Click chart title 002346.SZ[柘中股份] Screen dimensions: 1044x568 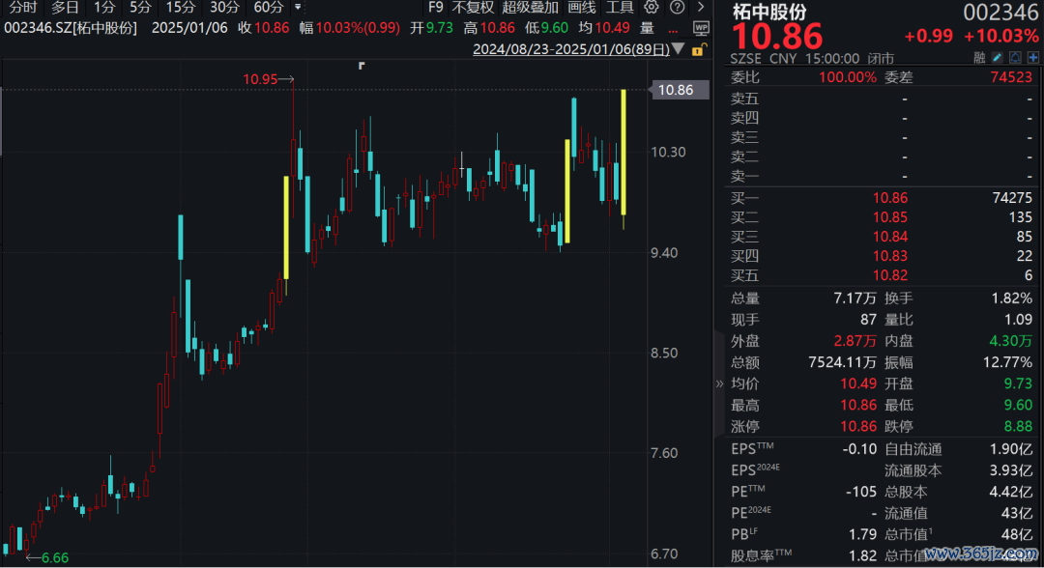71,28
